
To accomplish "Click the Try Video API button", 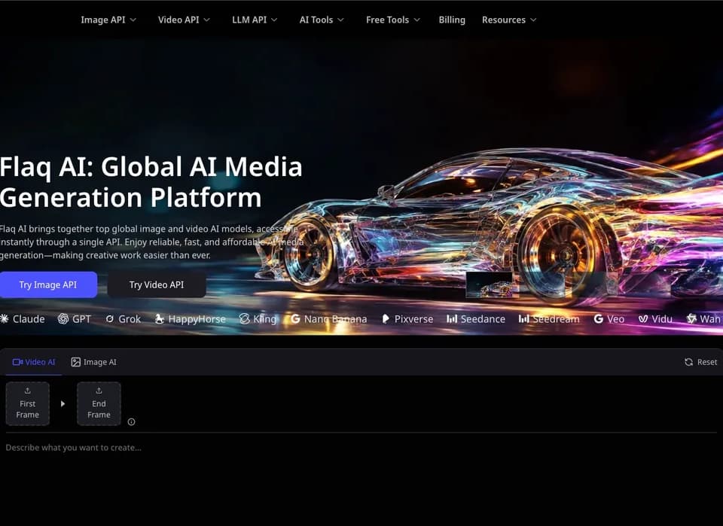I will pyautogui.click(x=157, y=284).
